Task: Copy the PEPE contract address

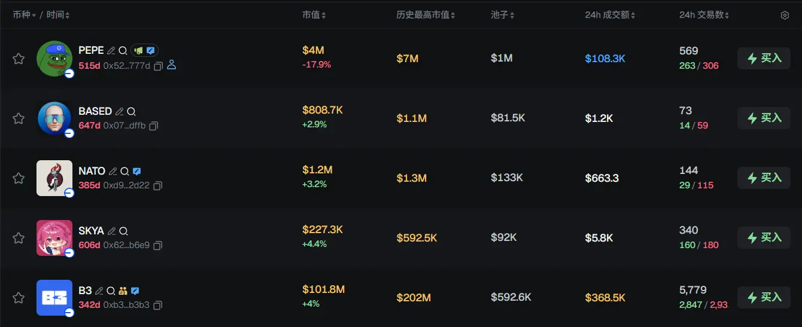Action: (159, 66)
